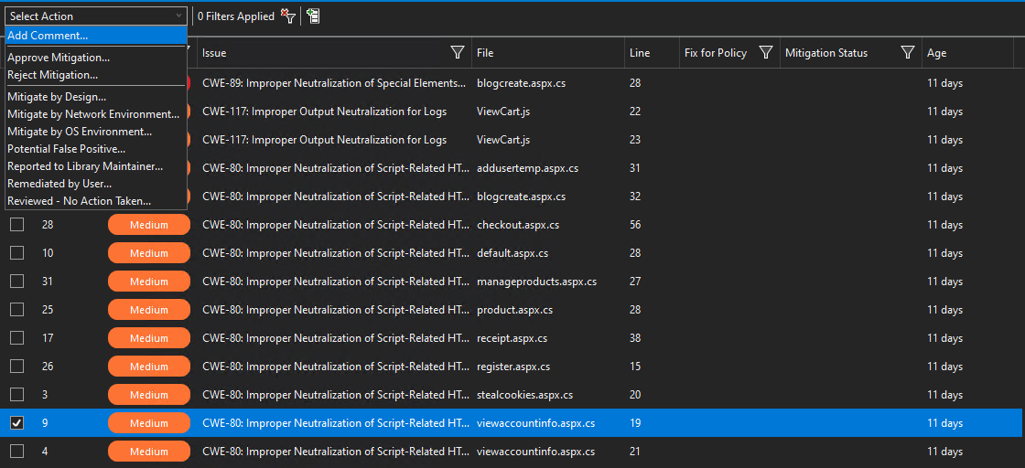Check the checkbox for flaw 4
Viewport: 1025px width, 468px height.
tap(17, 451)
